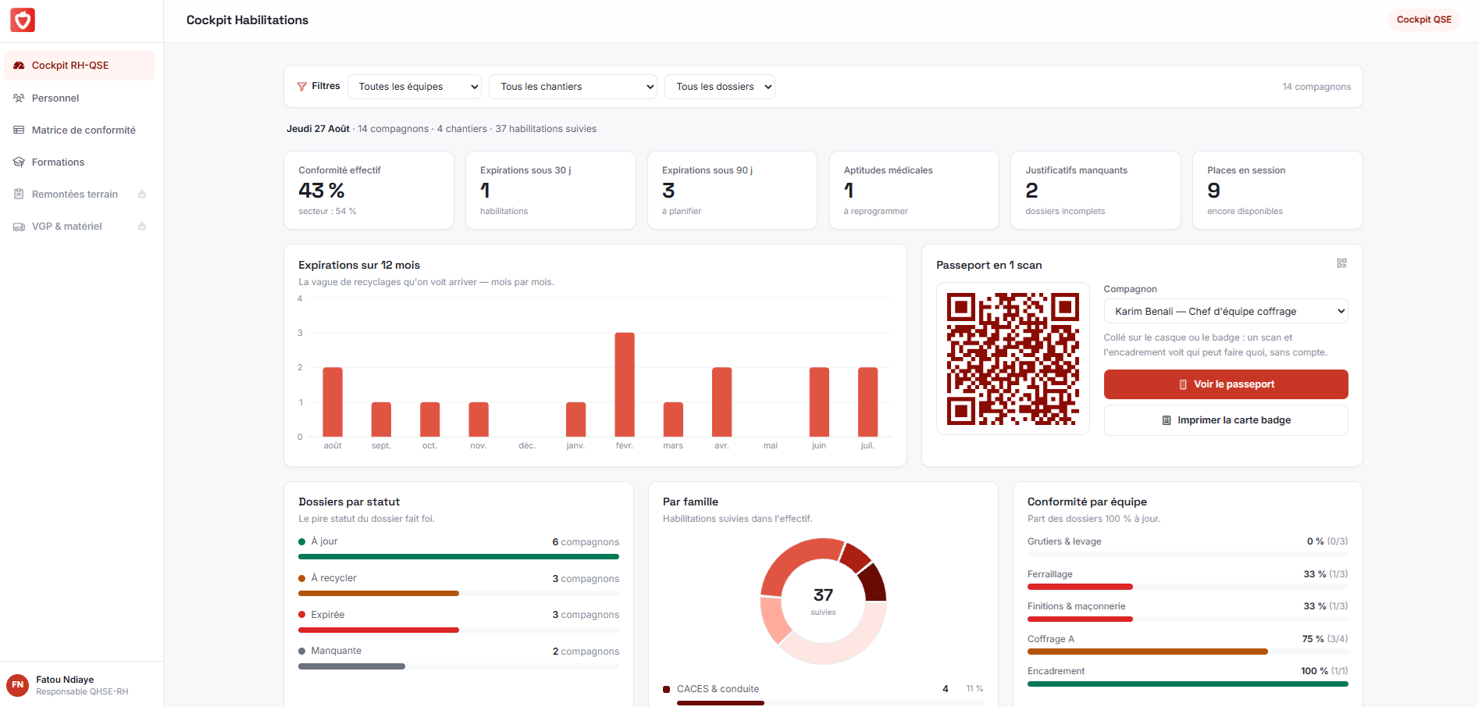This screenshot has width=1478, height=707.
Task: Click the Filtres funnel icon
Action: (301, 87)
